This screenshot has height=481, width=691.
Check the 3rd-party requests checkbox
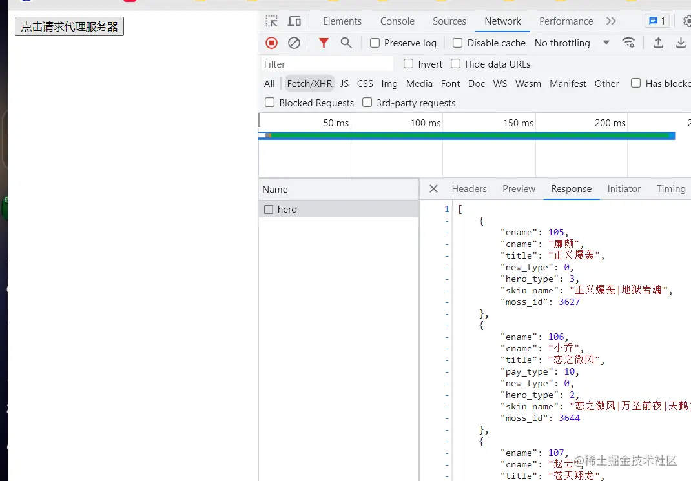[367, 103]
